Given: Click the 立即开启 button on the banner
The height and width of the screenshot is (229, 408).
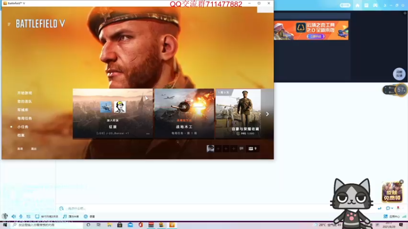Looking at the screenshot, I should pos(316,37).
